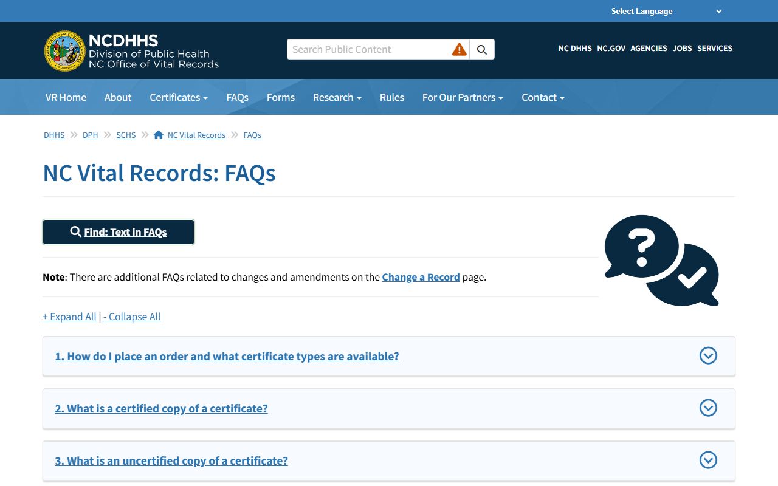The height and width of the screenshot is (486, 778).
Task: Open the Contact dropdown menu
Action: pos(543,97)
